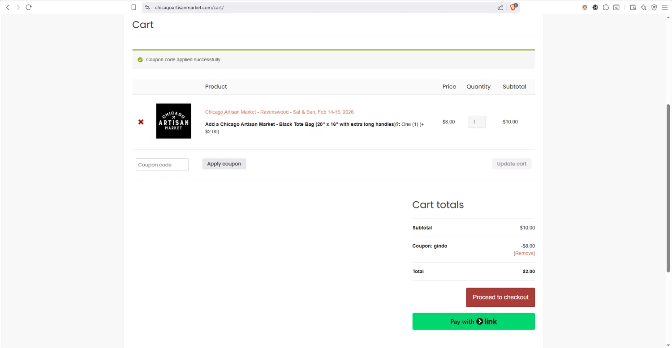
Task: Click the page vertical scrollbar thumb
Action: click(x=668, y=188)
